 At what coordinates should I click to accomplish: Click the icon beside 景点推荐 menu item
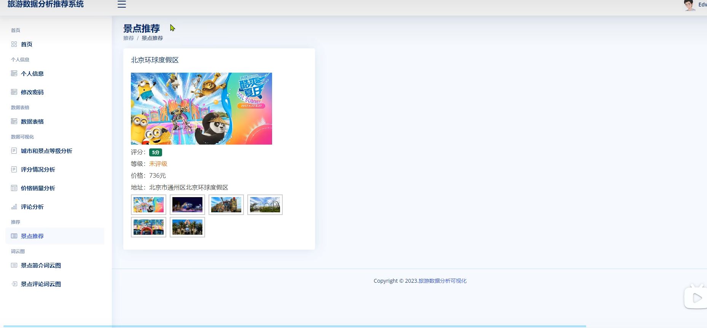(14, 236)
